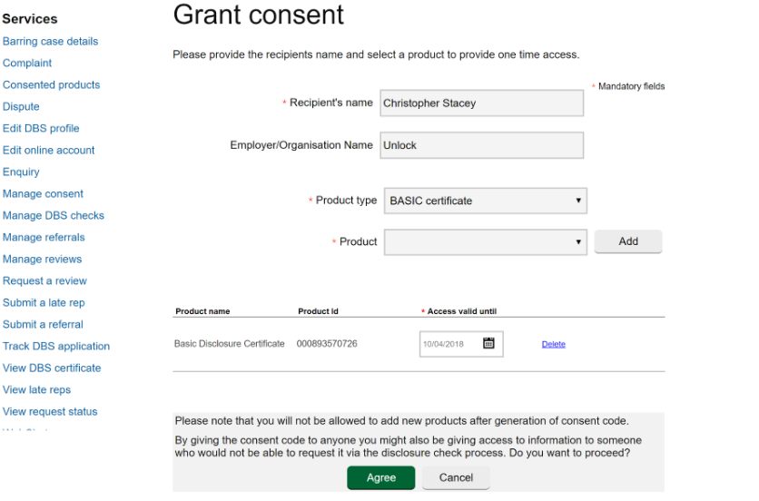Open Track DBS application link
759x501 pixels.
coord(56,346)
